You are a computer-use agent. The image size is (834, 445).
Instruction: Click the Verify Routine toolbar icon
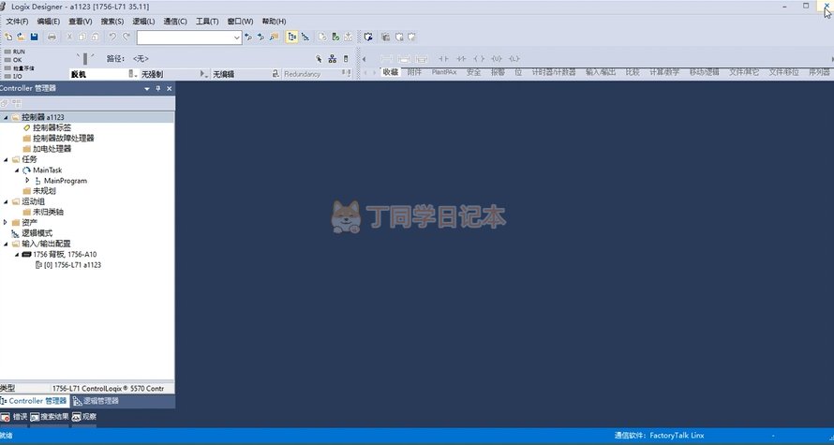point(322,37)
